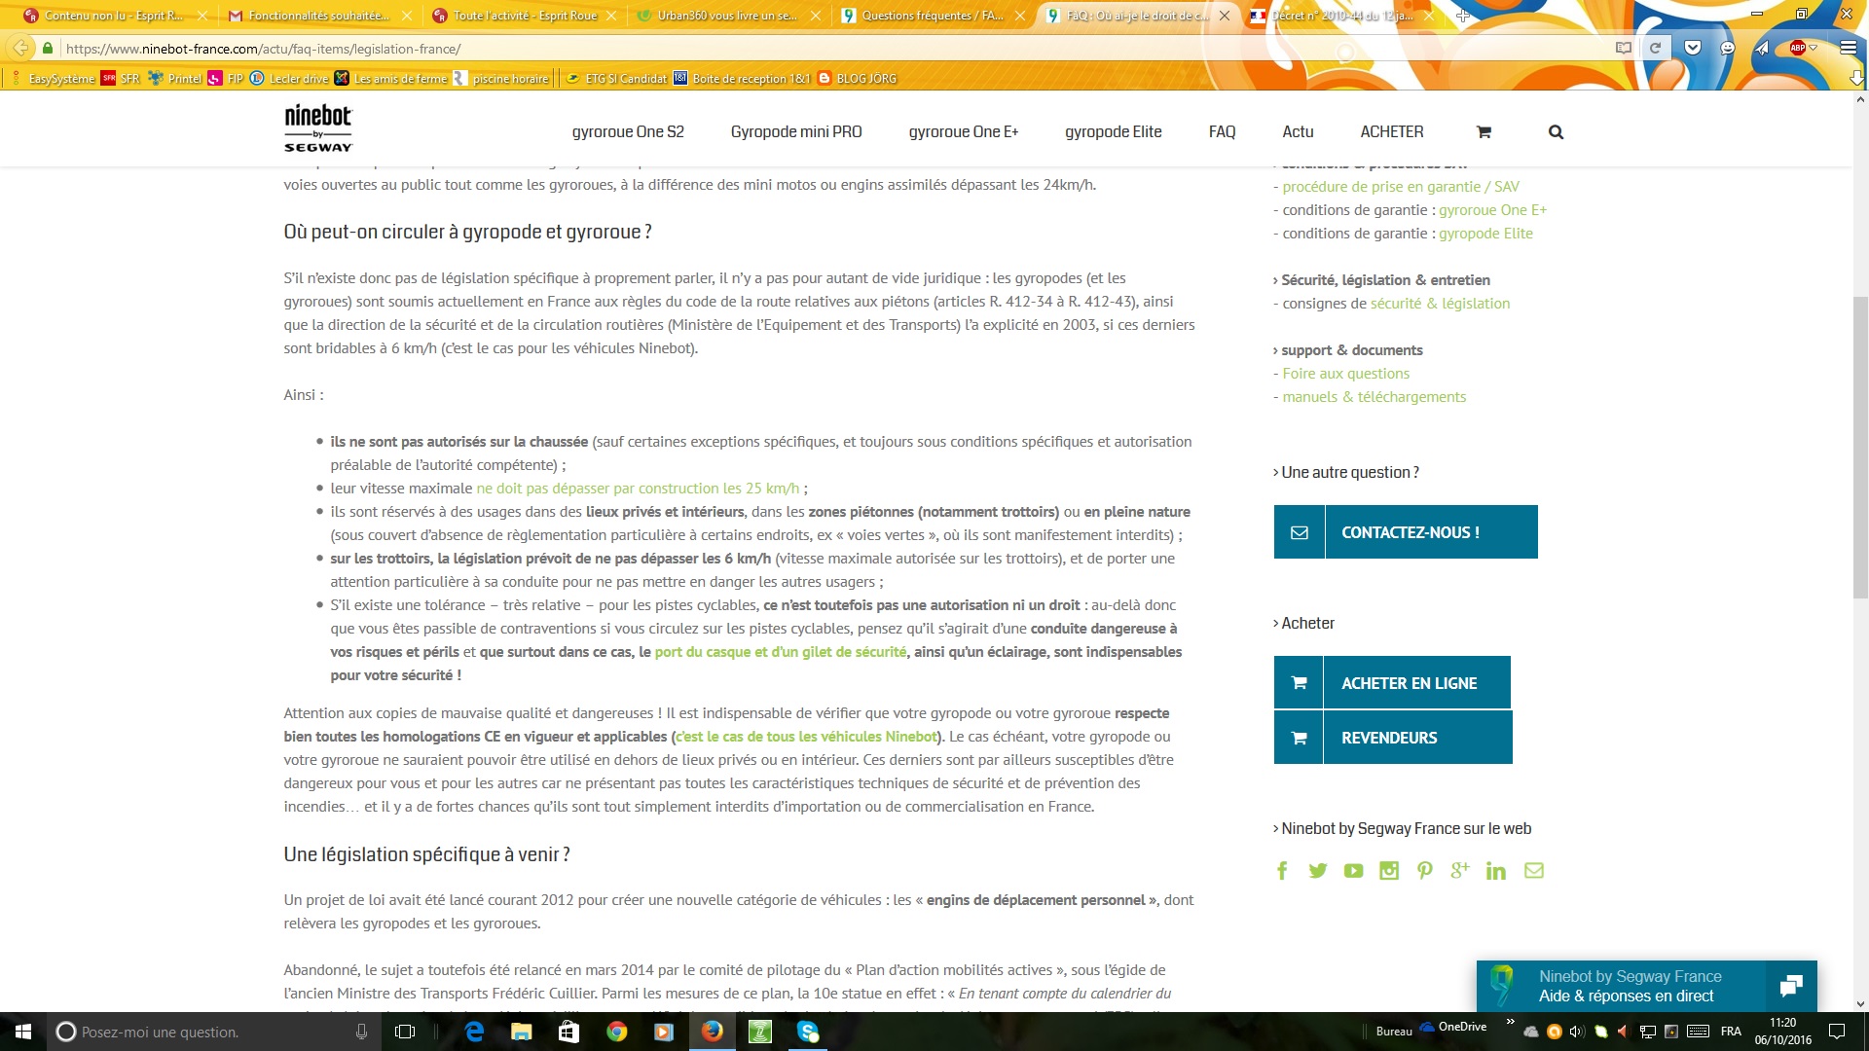1869x1051 pixels.
Task: Save page to Pocket icon
Action: tap(1693, 48)
